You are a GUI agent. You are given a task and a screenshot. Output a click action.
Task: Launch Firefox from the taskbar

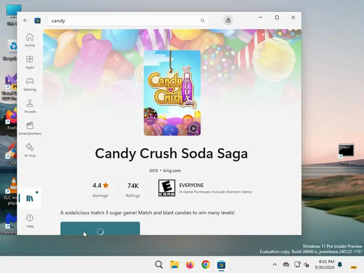190,264
